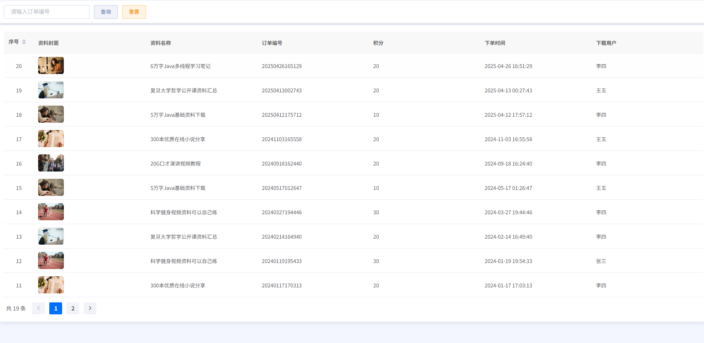Screen dimensions: 704x343
Task: Click the 6万字Java多线程学习笔记 title
Action: pyautogui.click(x=180, y=66)
